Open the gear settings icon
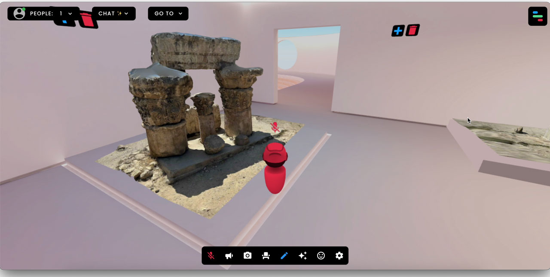 [339, 256]
